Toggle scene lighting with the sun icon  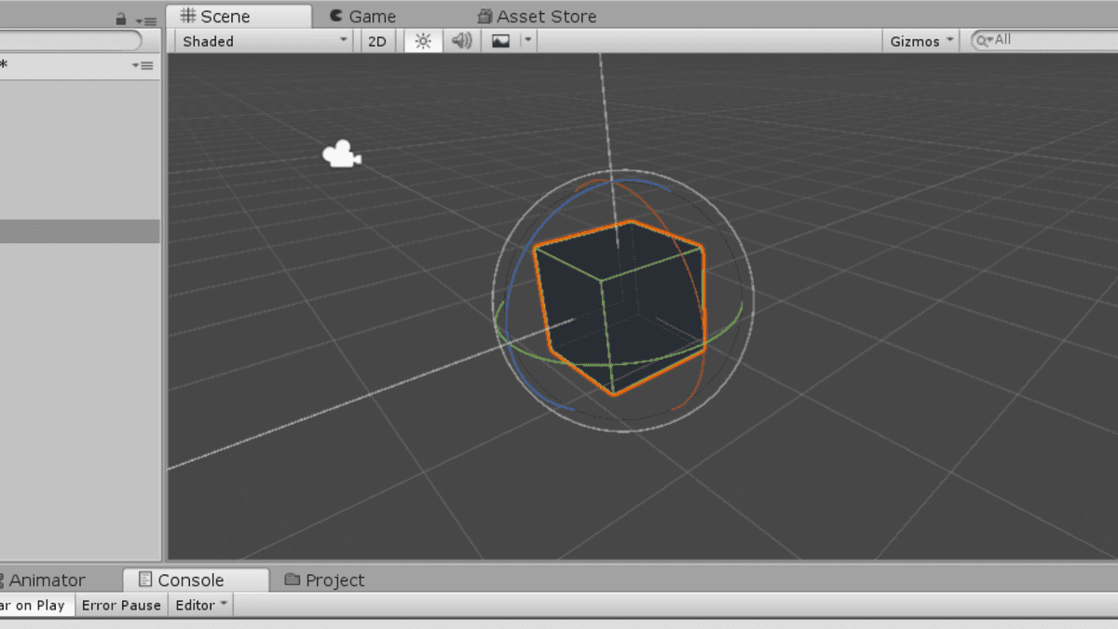point(422,40)
